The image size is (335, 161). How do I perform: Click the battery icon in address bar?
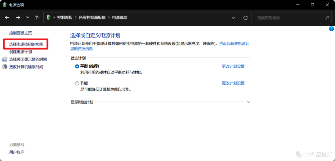coord(49,17)
